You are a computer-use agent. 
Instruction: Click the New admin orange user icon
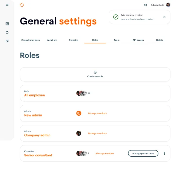pos(79,113)
